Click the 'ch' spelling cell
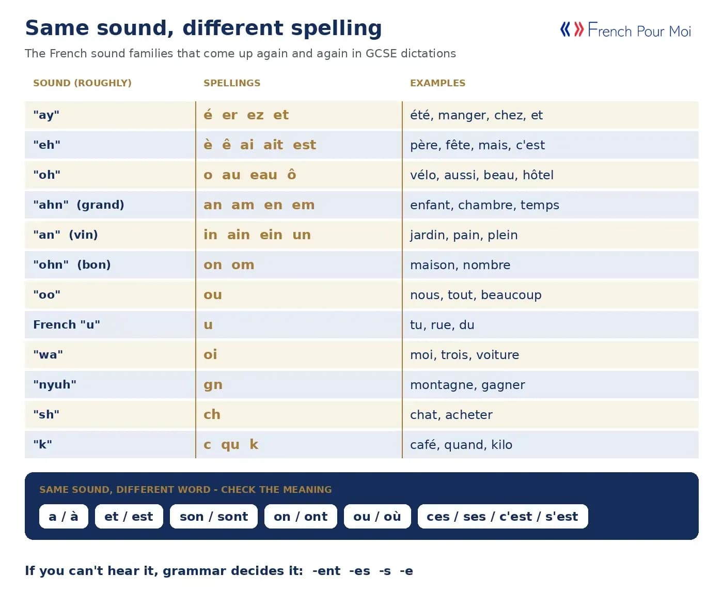Screen dimensions: 723x590 coord(299,414)
